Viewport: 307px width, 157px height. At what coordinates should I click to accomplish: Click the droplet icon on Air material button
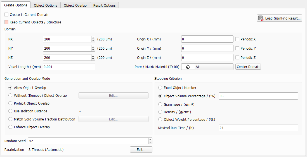[x=188, y=67]
